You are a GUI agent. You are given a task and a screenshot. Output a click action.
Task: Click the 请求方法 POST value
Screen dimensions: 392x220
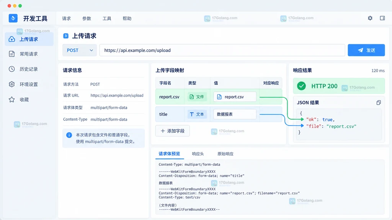click(x=95, y=84)
